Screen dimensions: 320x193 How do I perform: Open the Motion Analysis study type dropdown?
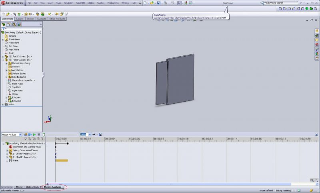pyautogui.click(x=20, y=135)
